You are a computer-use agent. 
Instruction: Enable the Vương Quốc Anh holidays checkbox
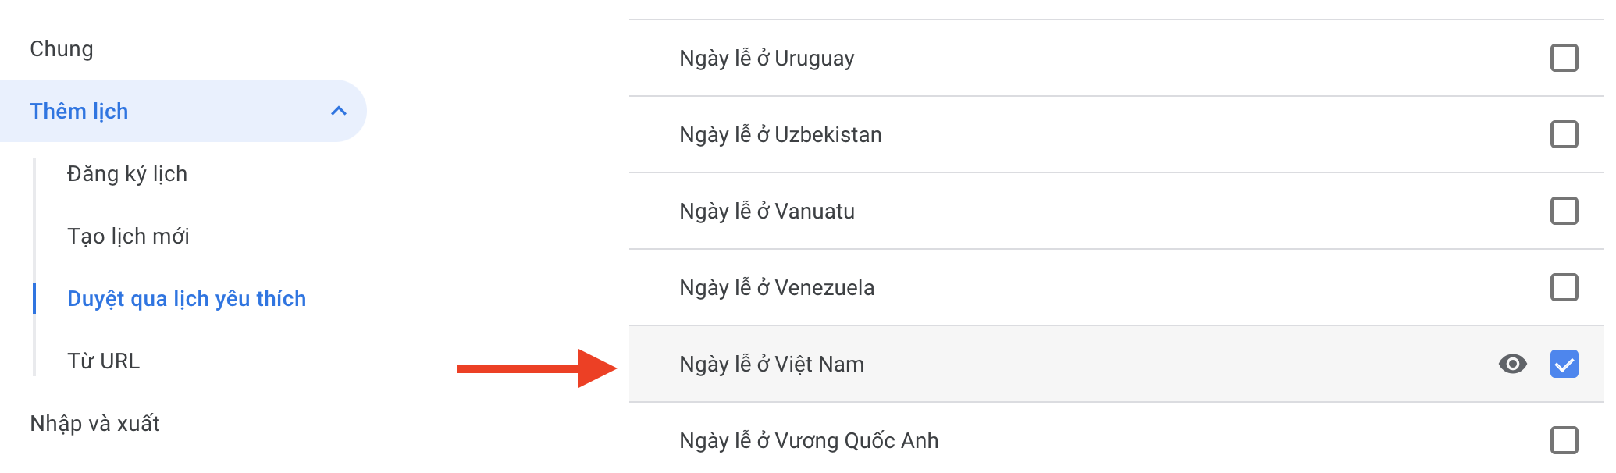pos(1564,440)
